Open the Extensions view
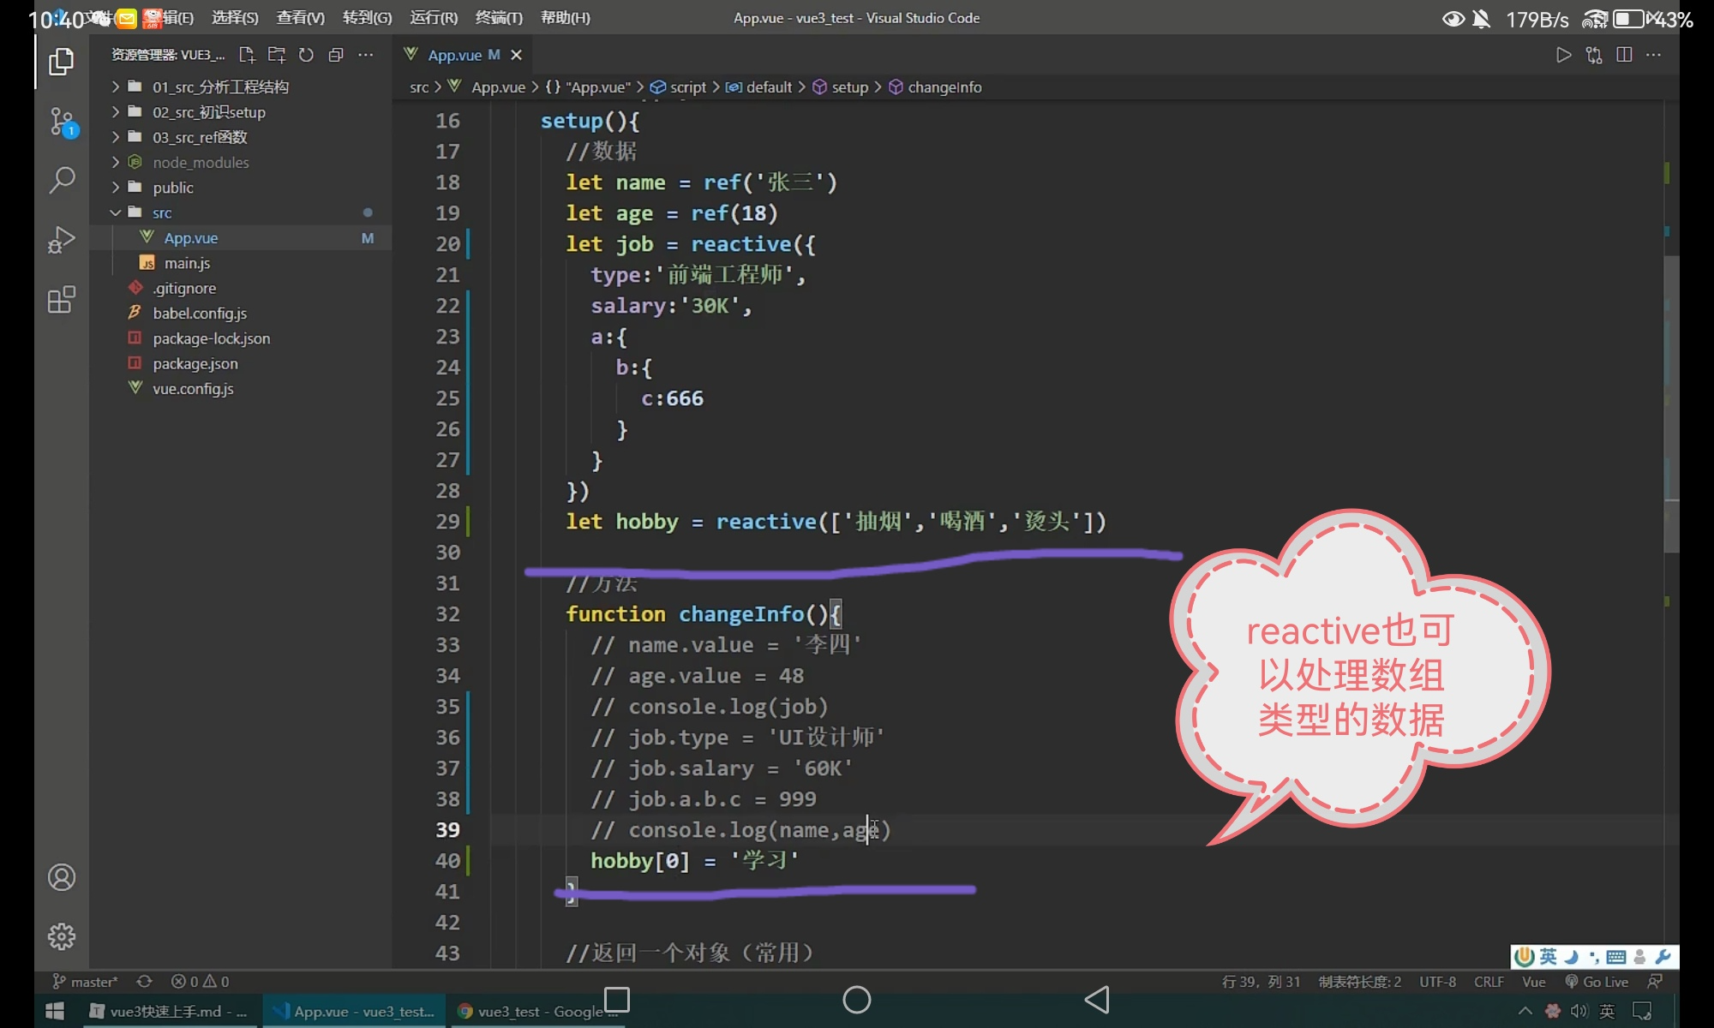This screenshot has width=1714, height=1028. tap(61, 300)
